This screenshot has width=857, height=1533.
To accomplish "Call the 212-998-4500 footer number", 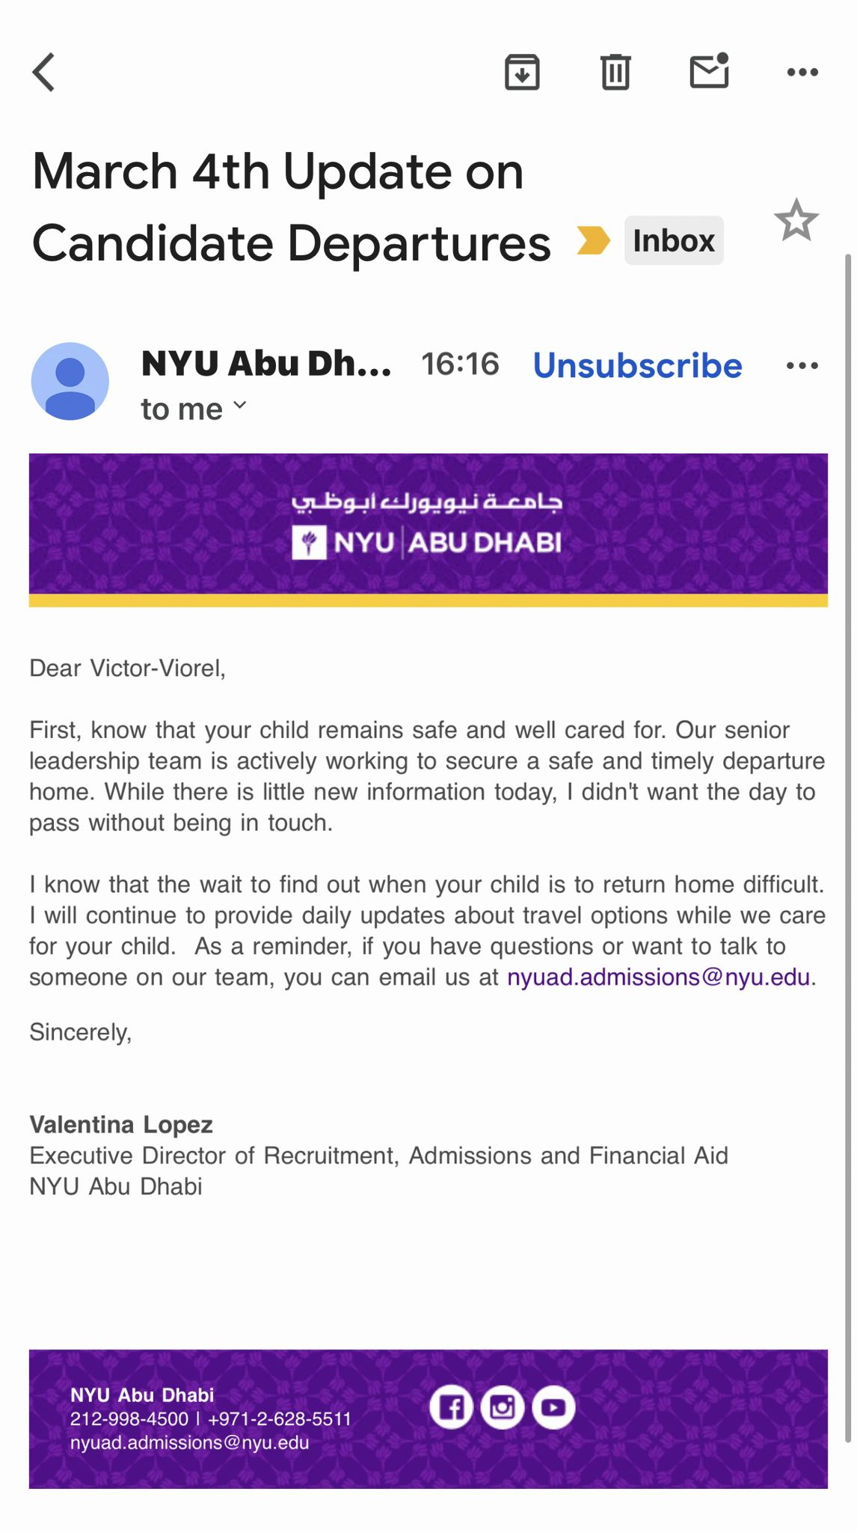I will coord(129,1418).
